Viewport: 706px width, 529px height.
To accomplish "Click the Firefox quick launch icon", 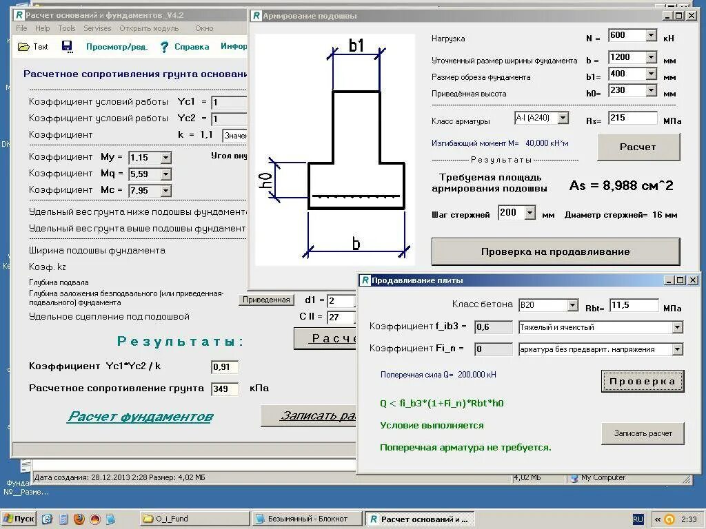I will 79,519.
